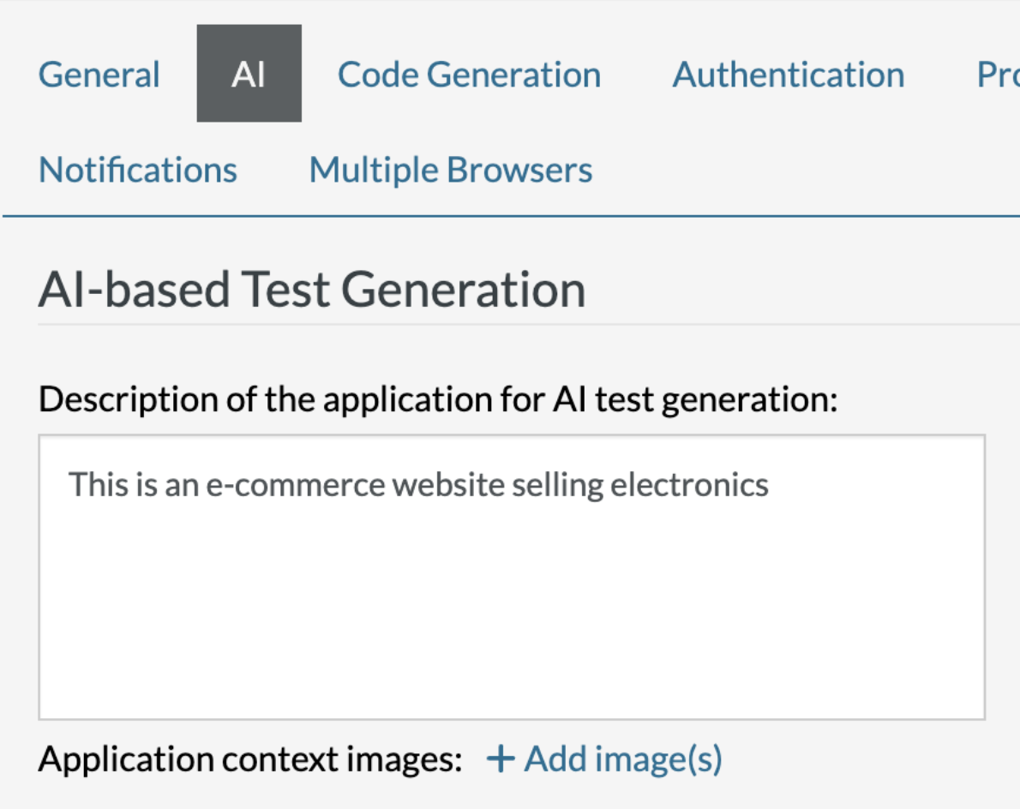
Task: Click the 'Description of the application' label
Action: [x=437, y=400]
